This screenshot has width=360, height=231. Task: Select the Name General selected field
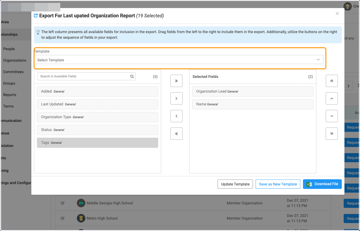(x=253, y=104)
